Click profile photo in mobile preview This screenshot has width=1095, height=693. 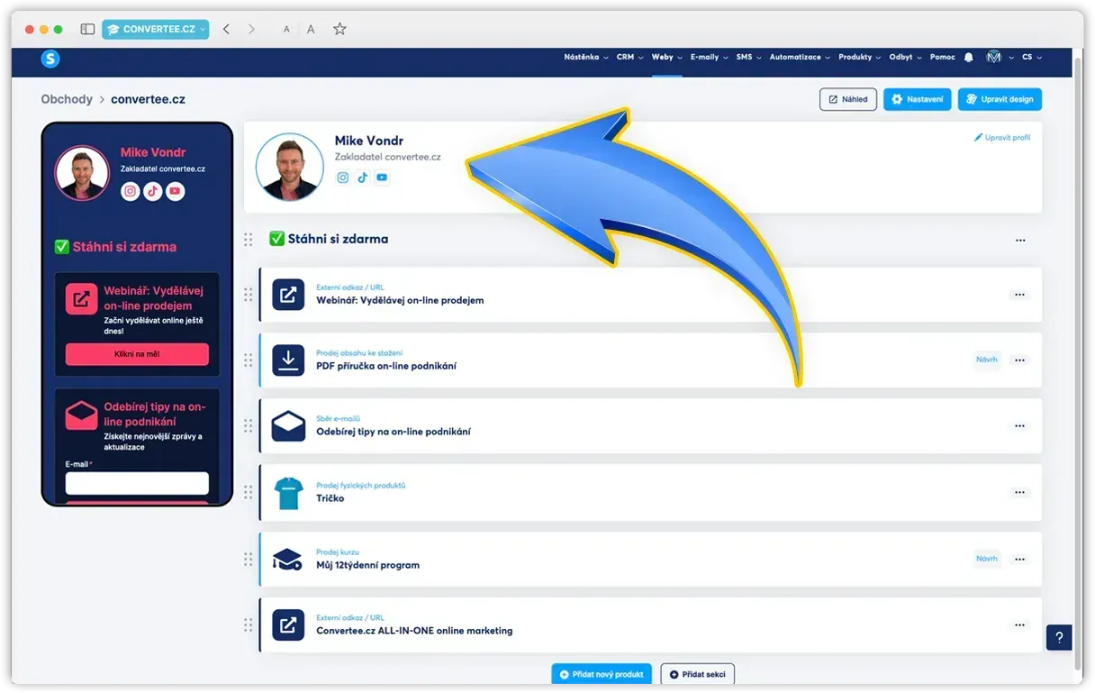[x=83, y=173]
